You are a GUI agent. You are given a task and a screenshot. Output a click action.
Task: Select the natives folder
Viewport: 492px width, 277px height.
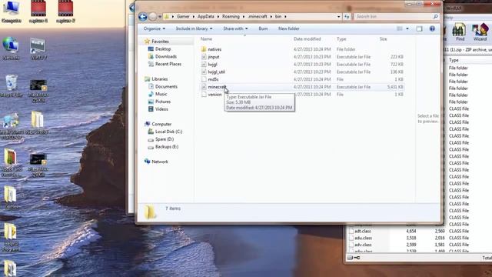tap(214, 49)
